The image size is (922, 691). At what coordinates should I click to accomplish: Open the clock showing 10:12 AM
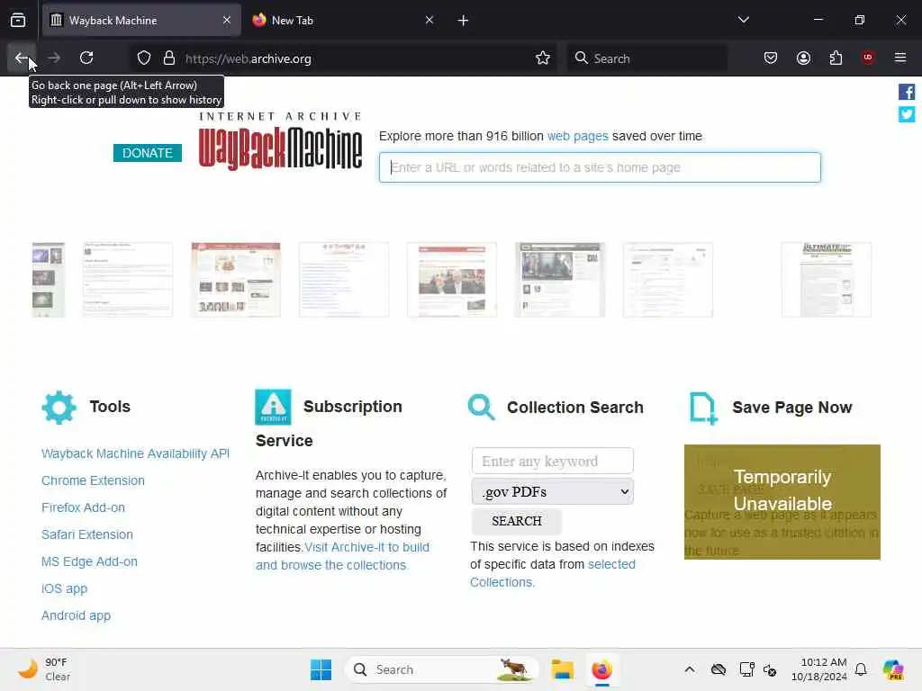click(x=818, y=669)
